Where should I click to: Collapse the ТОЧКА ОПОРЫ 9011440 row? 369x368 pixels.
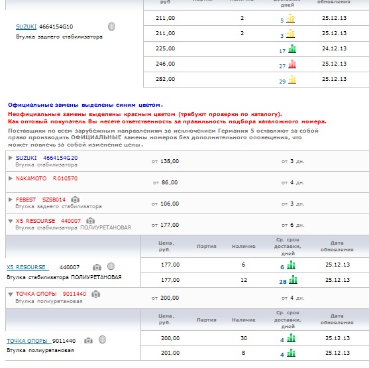(x=11, y=294)
